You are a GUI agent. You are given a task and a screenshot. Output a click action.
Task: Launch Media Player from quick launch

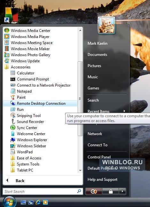[45, 202]
